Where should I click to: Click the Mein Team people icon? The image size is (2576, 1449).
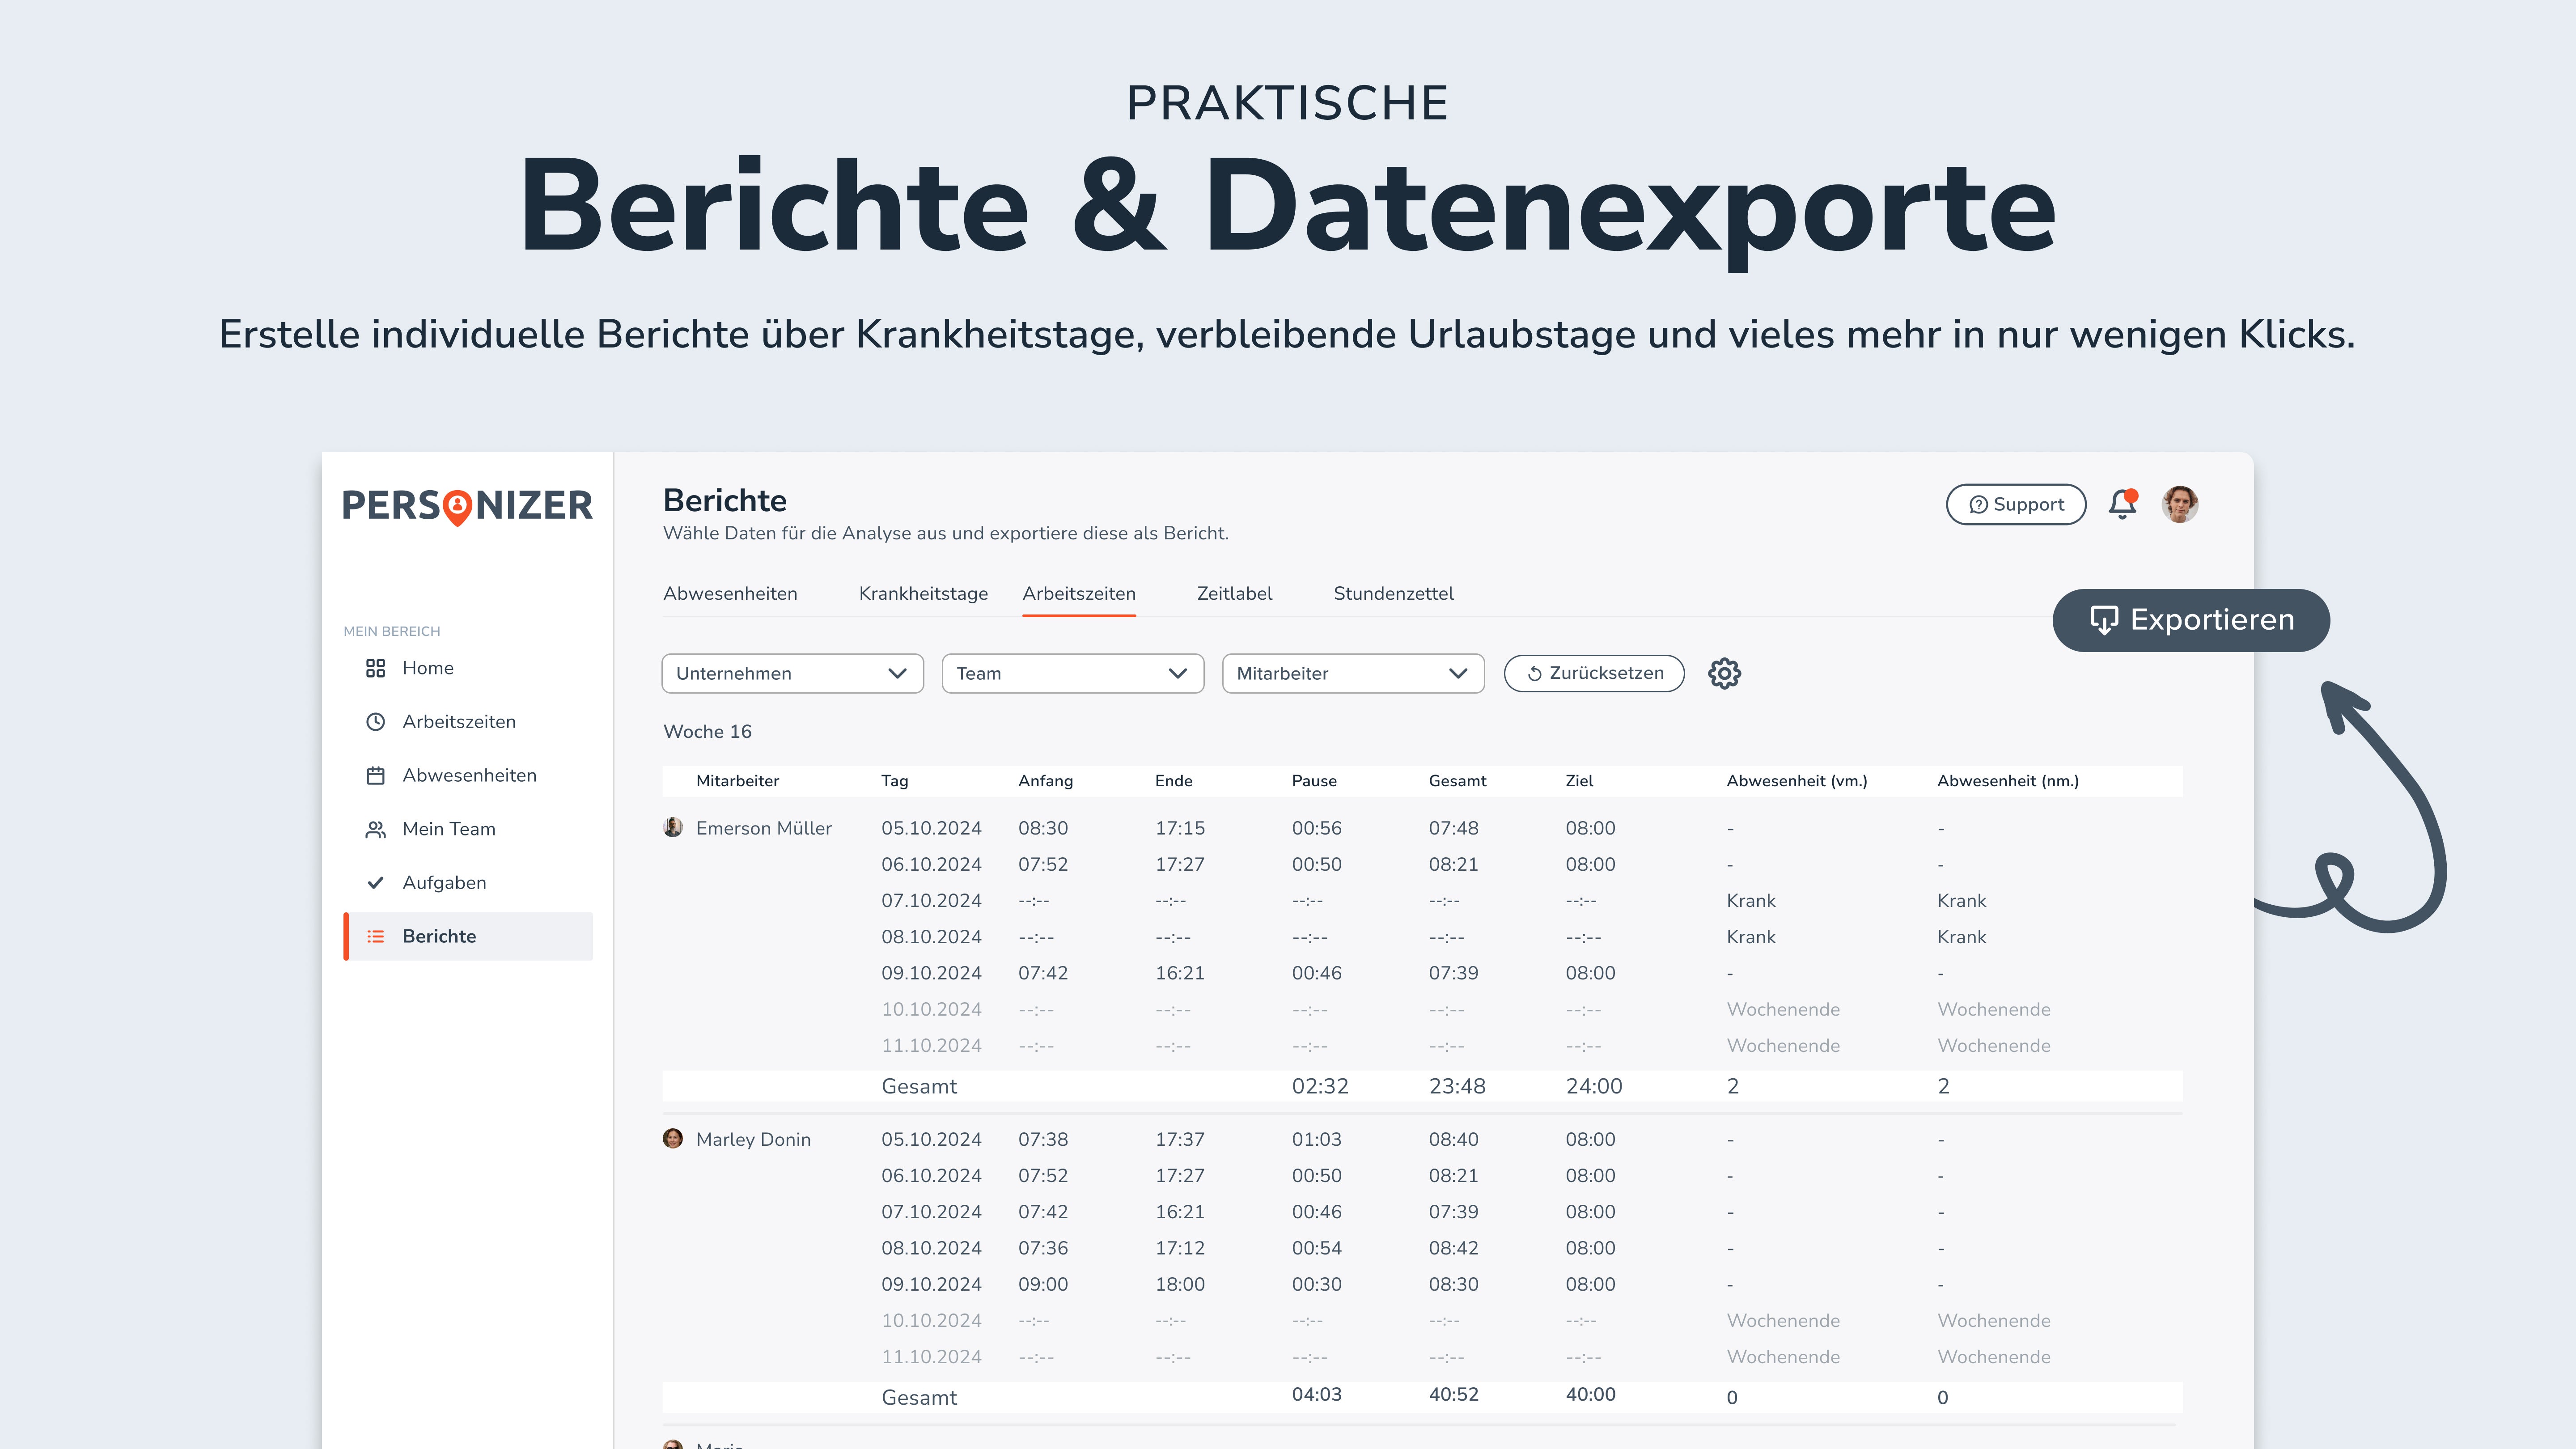[375, 829]
